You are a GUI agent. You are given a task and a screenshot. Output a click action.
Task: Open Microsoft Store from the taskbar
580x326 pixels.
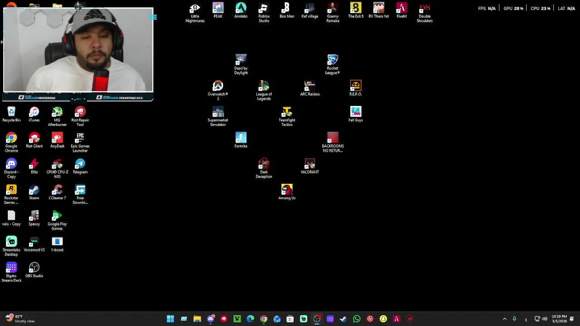[x=290, y=319]
